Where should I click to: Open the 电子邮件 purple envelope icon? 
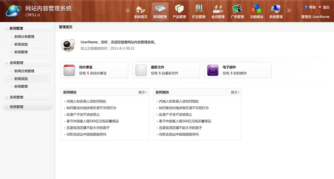[213, 70]
